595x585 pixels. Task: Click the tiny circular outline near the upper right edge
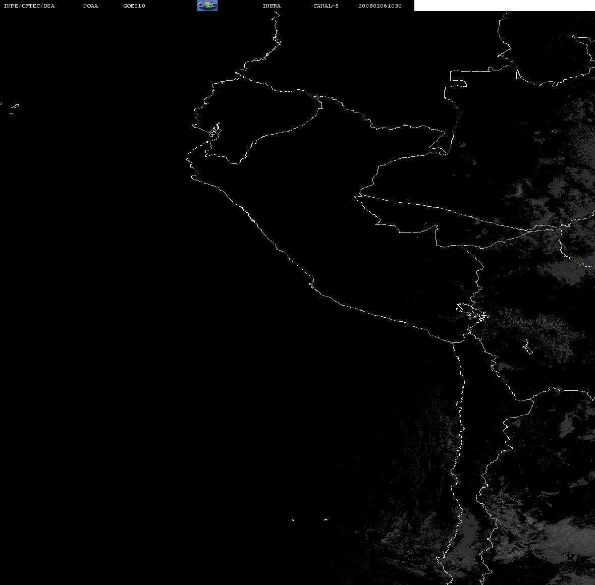(x=556, y=131)
